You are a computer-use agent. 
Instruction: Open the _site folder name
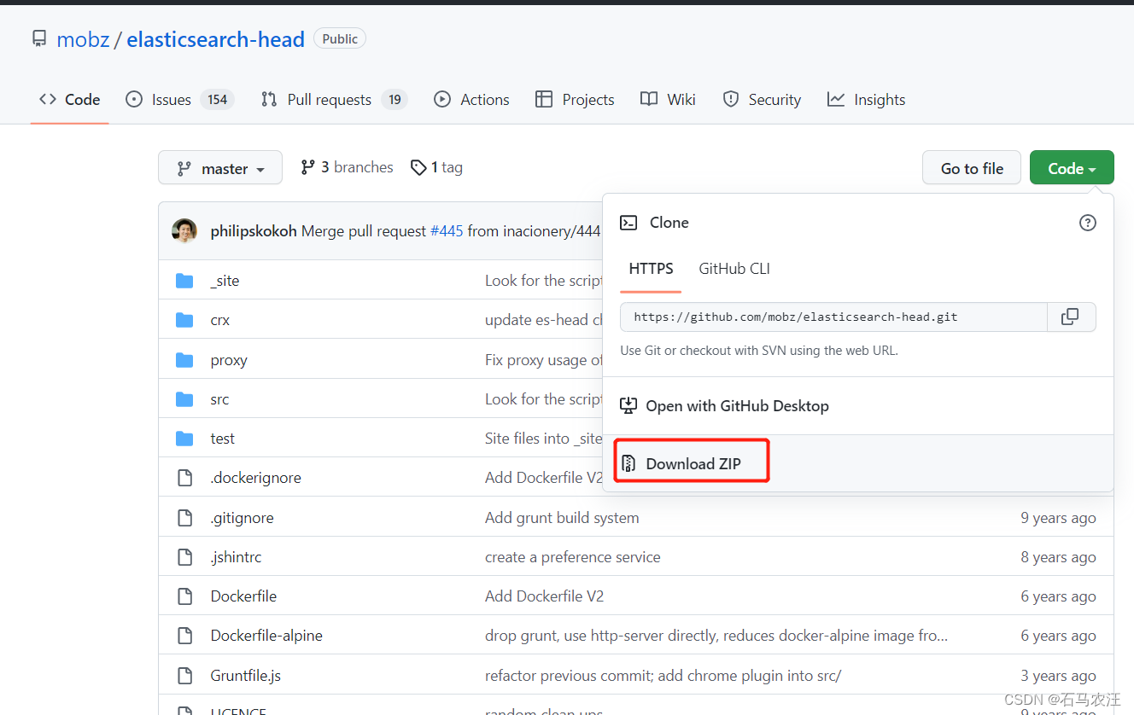point(225,281)
